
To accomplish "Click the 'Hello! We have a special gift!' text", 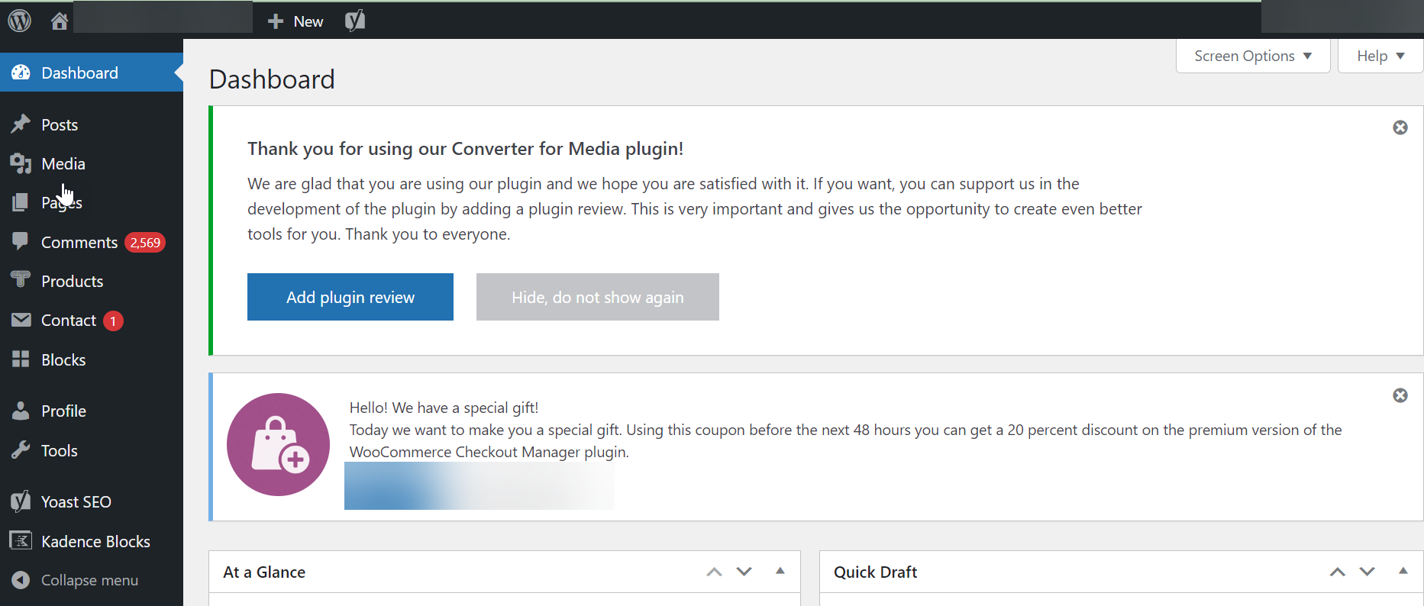I will click(x=444, y=408).
